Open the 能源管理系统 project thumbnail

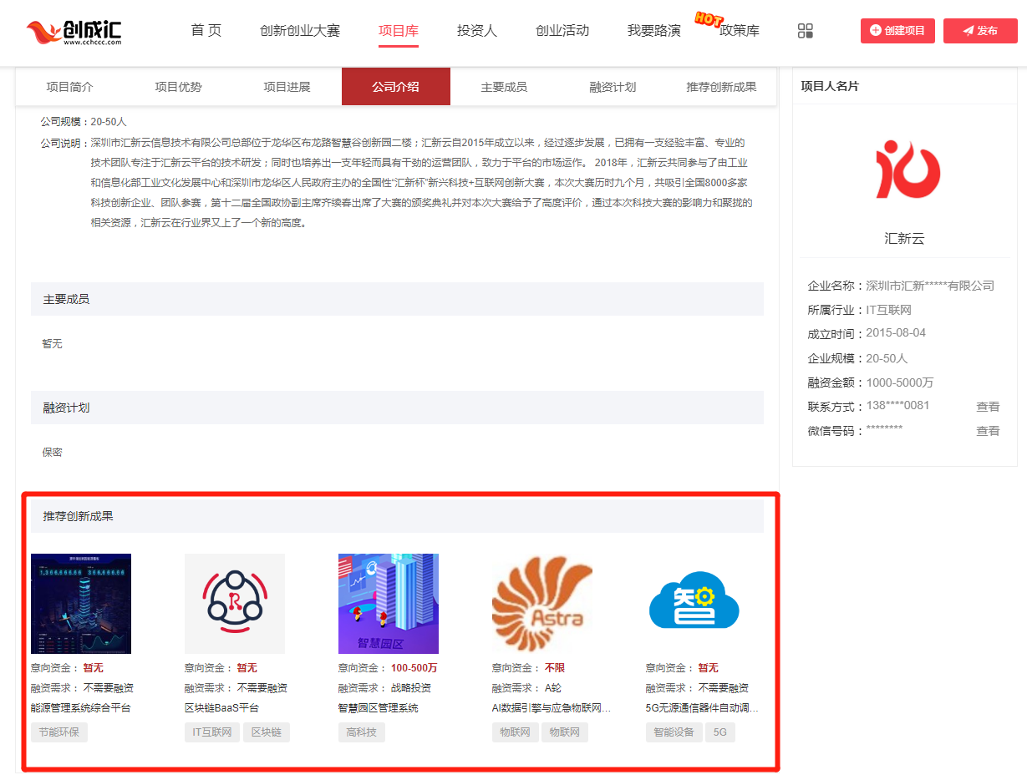tap(81, 604)
